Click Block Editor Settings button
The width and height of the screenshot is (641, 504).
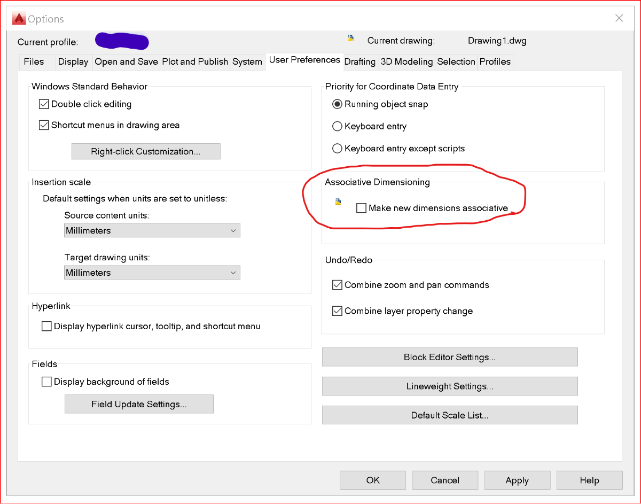[x=450, y=357]
